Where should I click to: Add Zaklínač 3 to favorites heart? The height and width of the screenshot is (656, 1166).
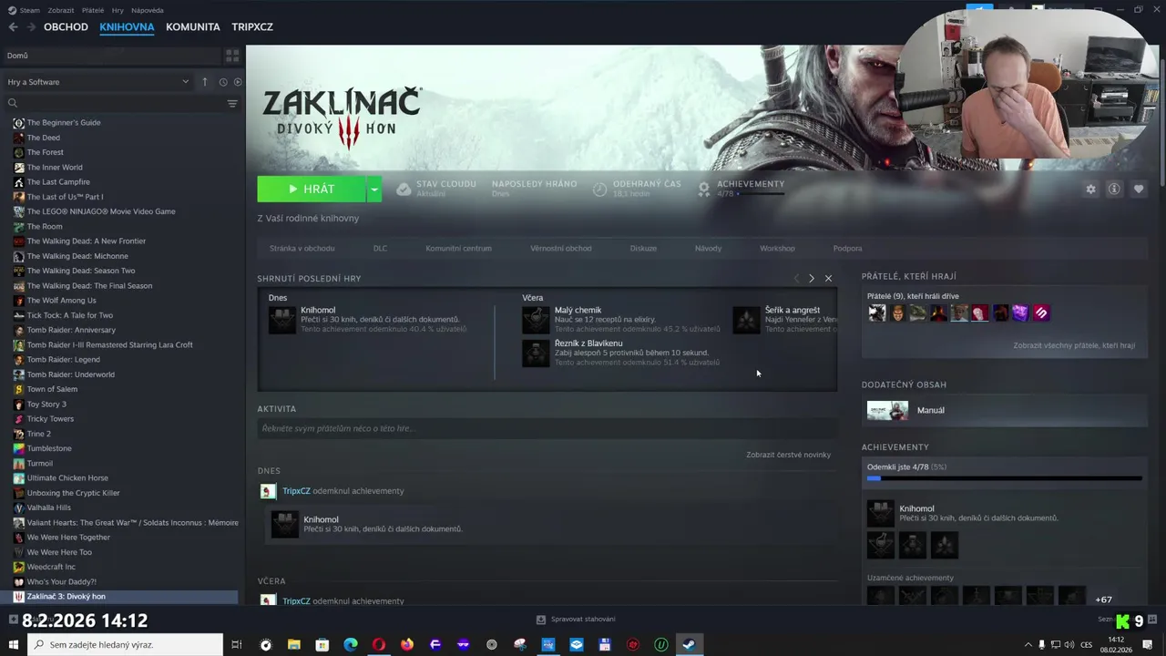tap(1139, 190)
